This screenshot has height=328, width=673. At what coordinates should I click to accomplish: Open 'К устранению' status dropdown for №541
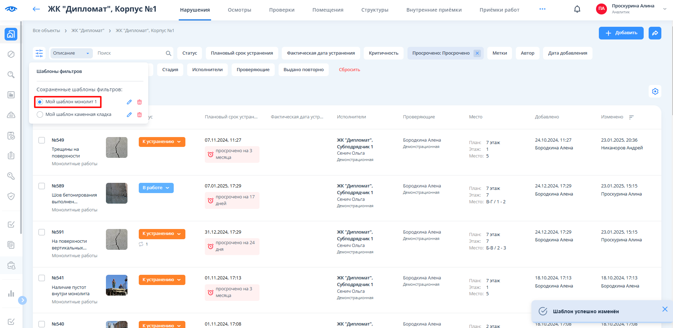pos(162,280)
